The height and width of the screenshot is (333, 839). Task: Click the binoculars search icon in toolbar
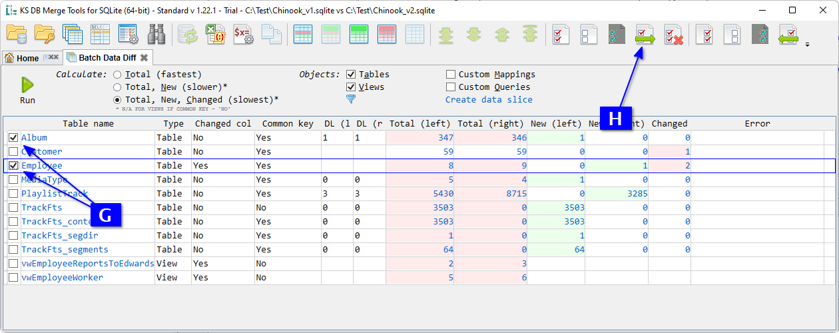(x=156, y=34)
